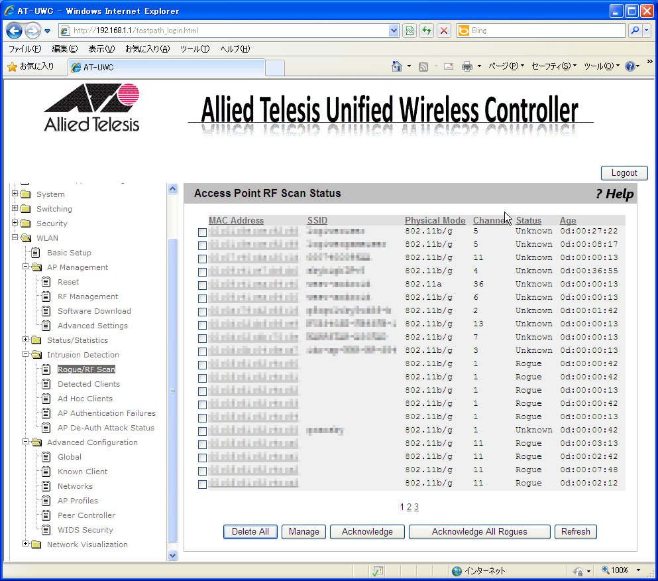The height and width of the screenshot is (581, 658).
Task: Click the Refresh button below the table
Action: click(x=575, y=532)
